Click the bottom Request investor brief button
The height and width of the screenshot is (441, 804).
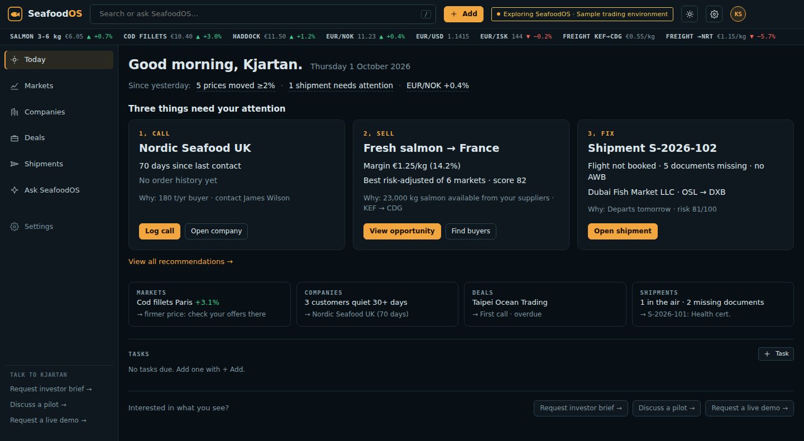[581, 408]
